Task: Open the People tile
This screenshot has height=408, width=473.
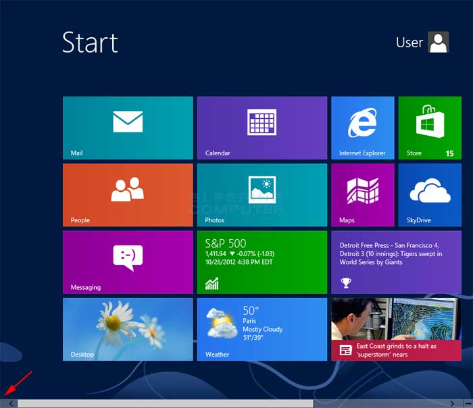Action: pos(128,195)
